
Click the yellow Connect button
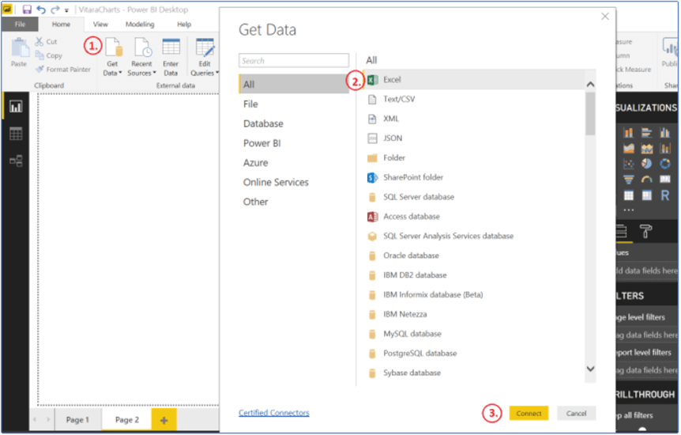(529, 413)
